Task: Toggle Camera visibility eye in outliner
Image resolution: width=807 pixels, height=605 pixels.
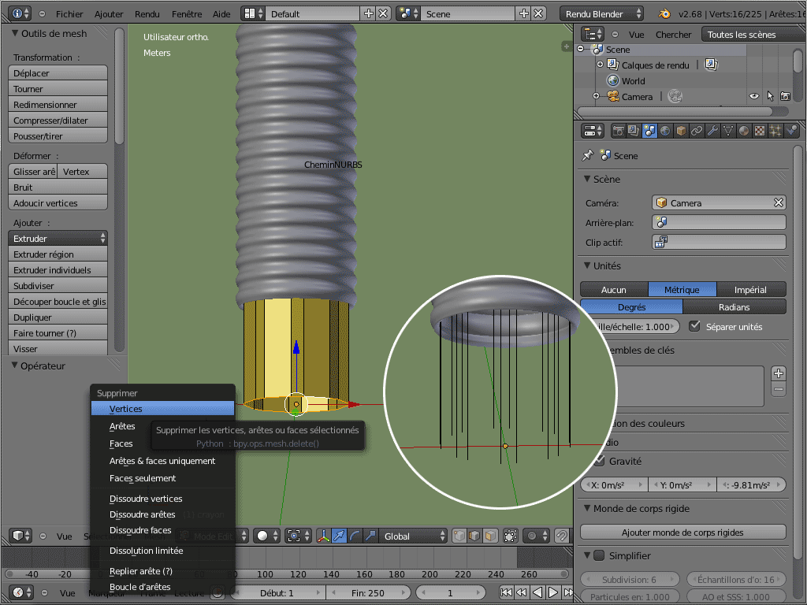Action: 754,96
